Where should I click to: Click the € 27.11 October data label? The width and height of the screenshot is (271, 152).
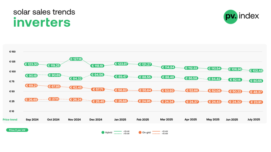53,99
